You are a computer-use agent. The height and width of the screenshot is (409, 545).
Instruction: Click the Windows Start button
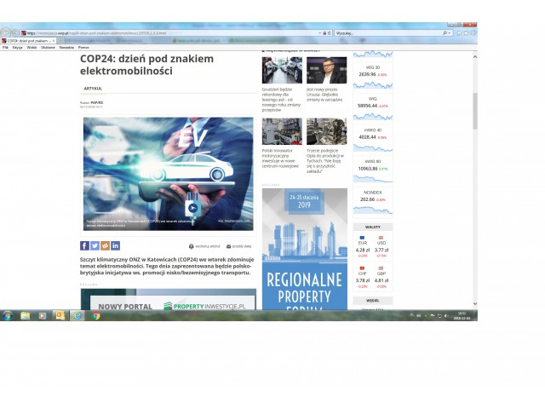point(8,315)
